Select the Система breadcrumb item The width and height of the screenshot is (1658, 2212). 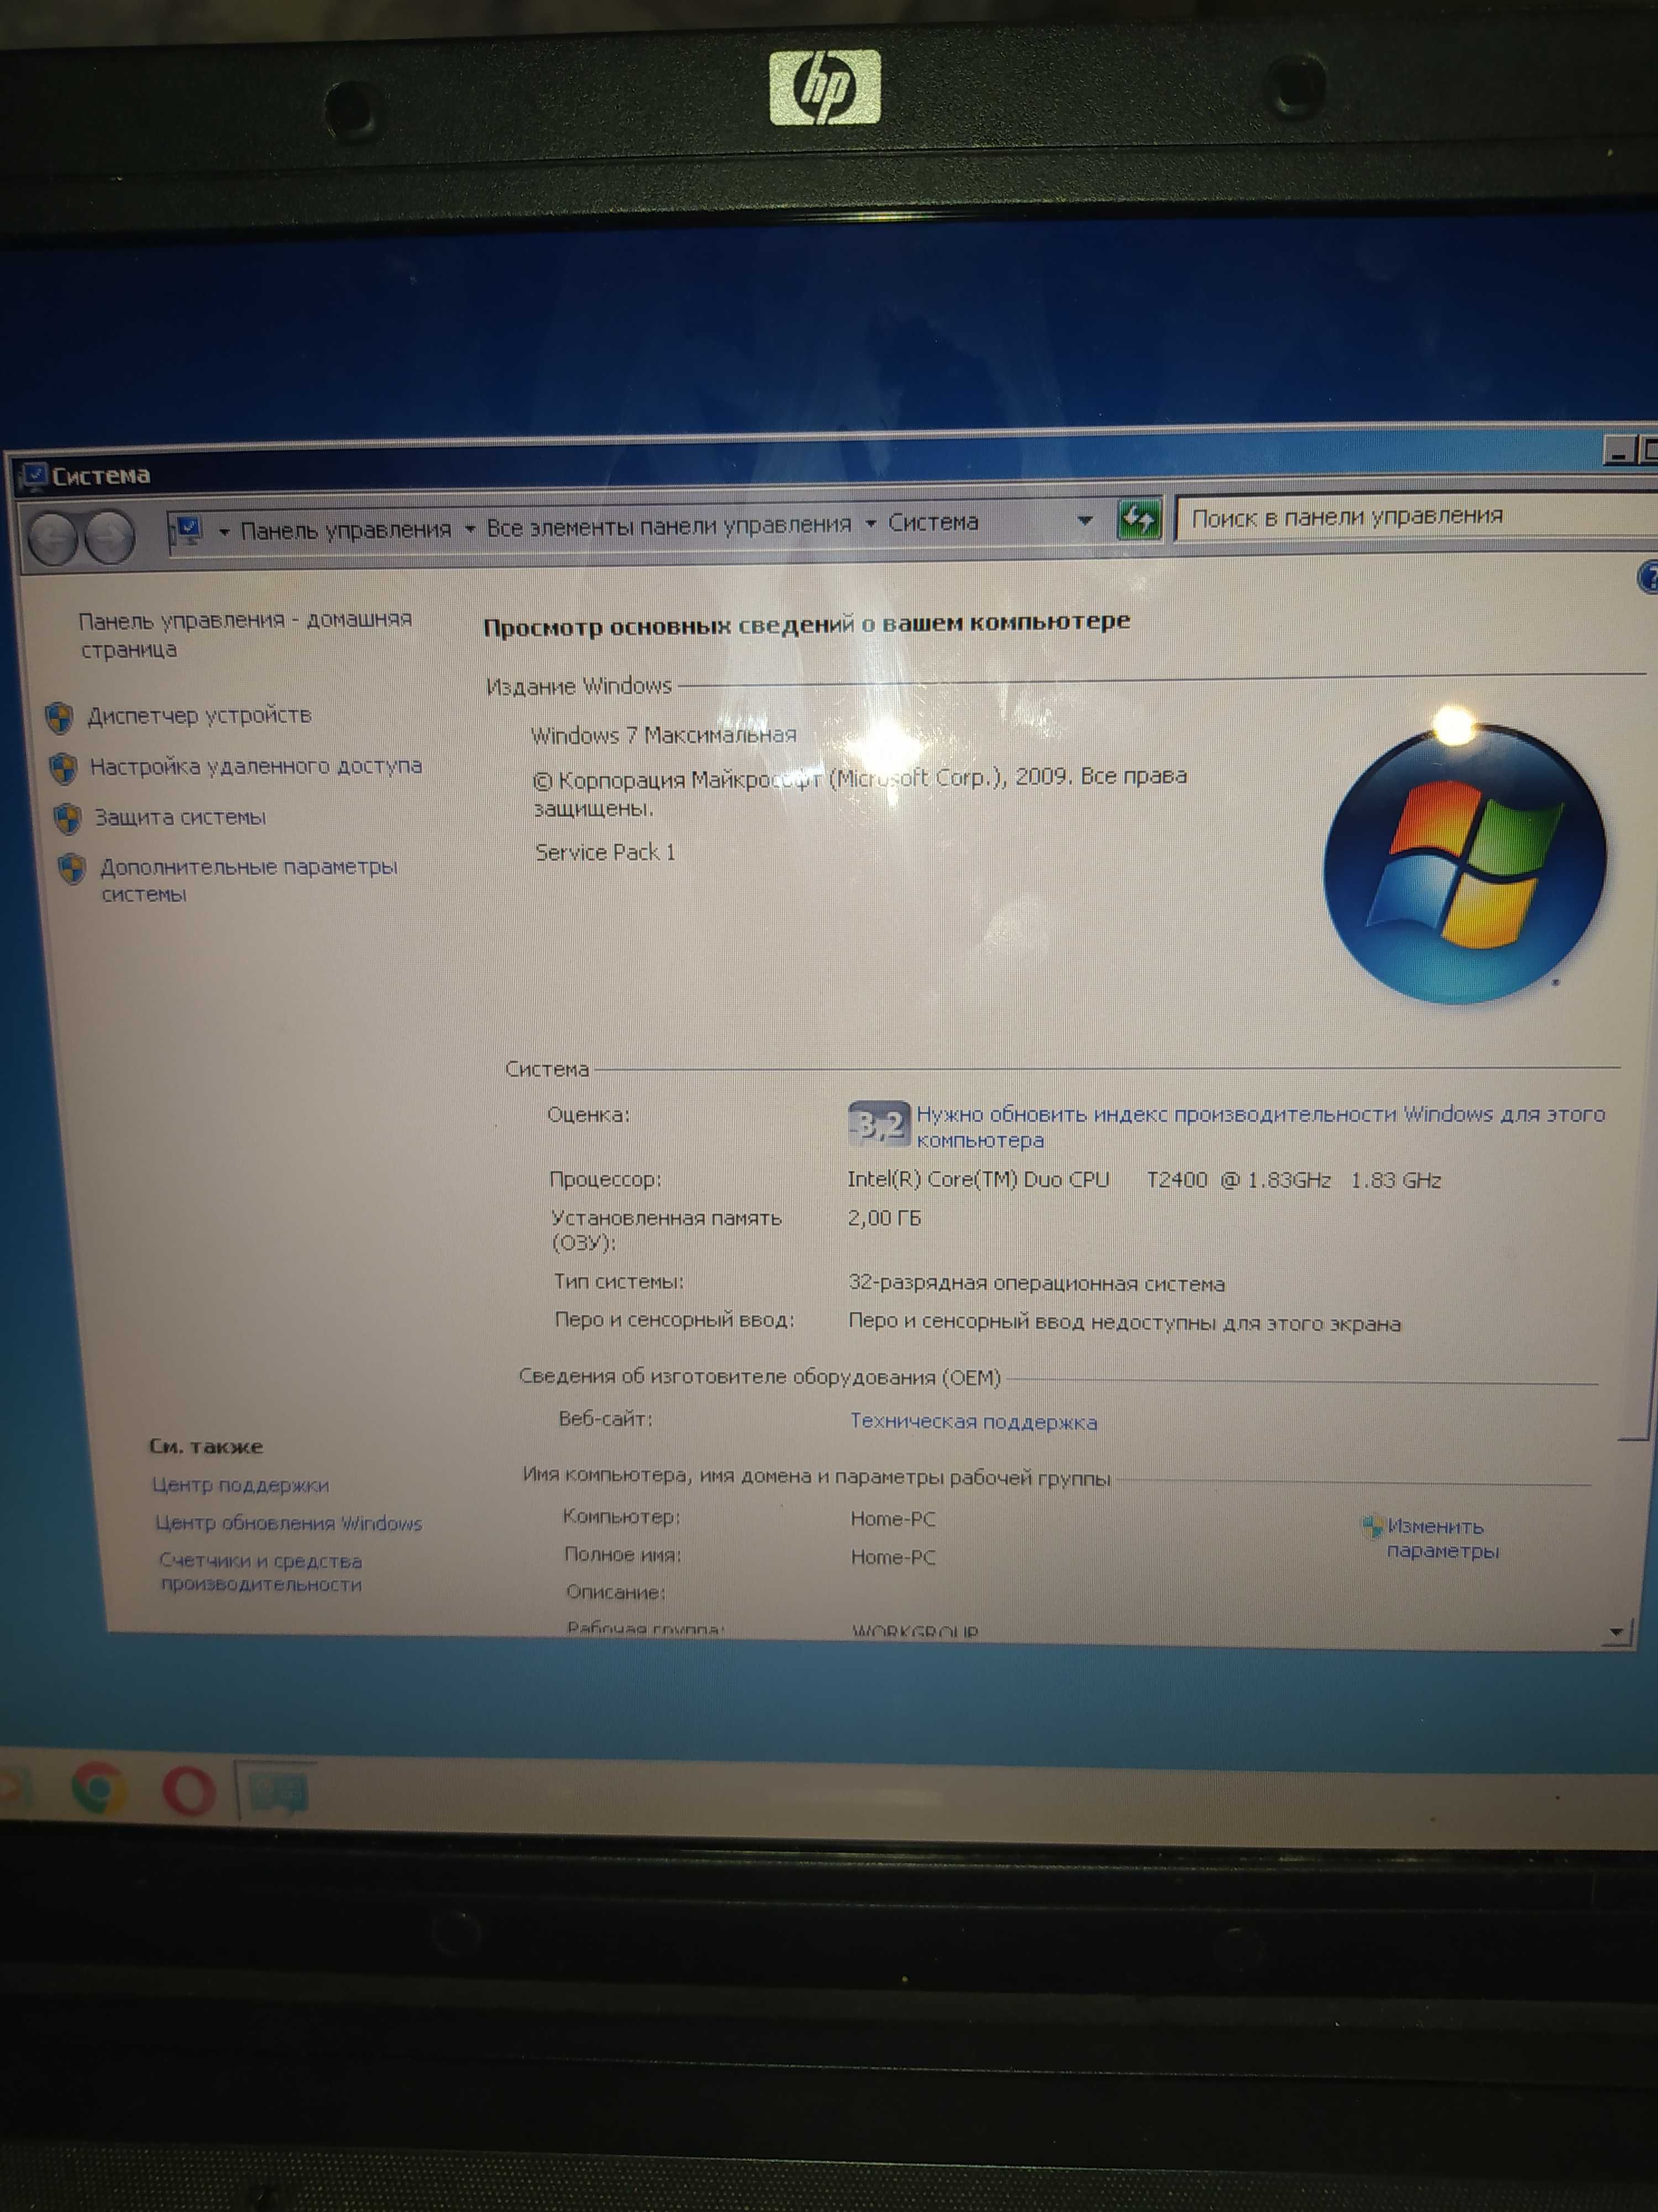[933, 522]
